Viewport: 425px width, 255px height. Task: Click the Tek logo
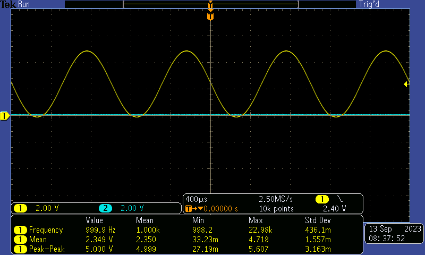coord(8,4)
